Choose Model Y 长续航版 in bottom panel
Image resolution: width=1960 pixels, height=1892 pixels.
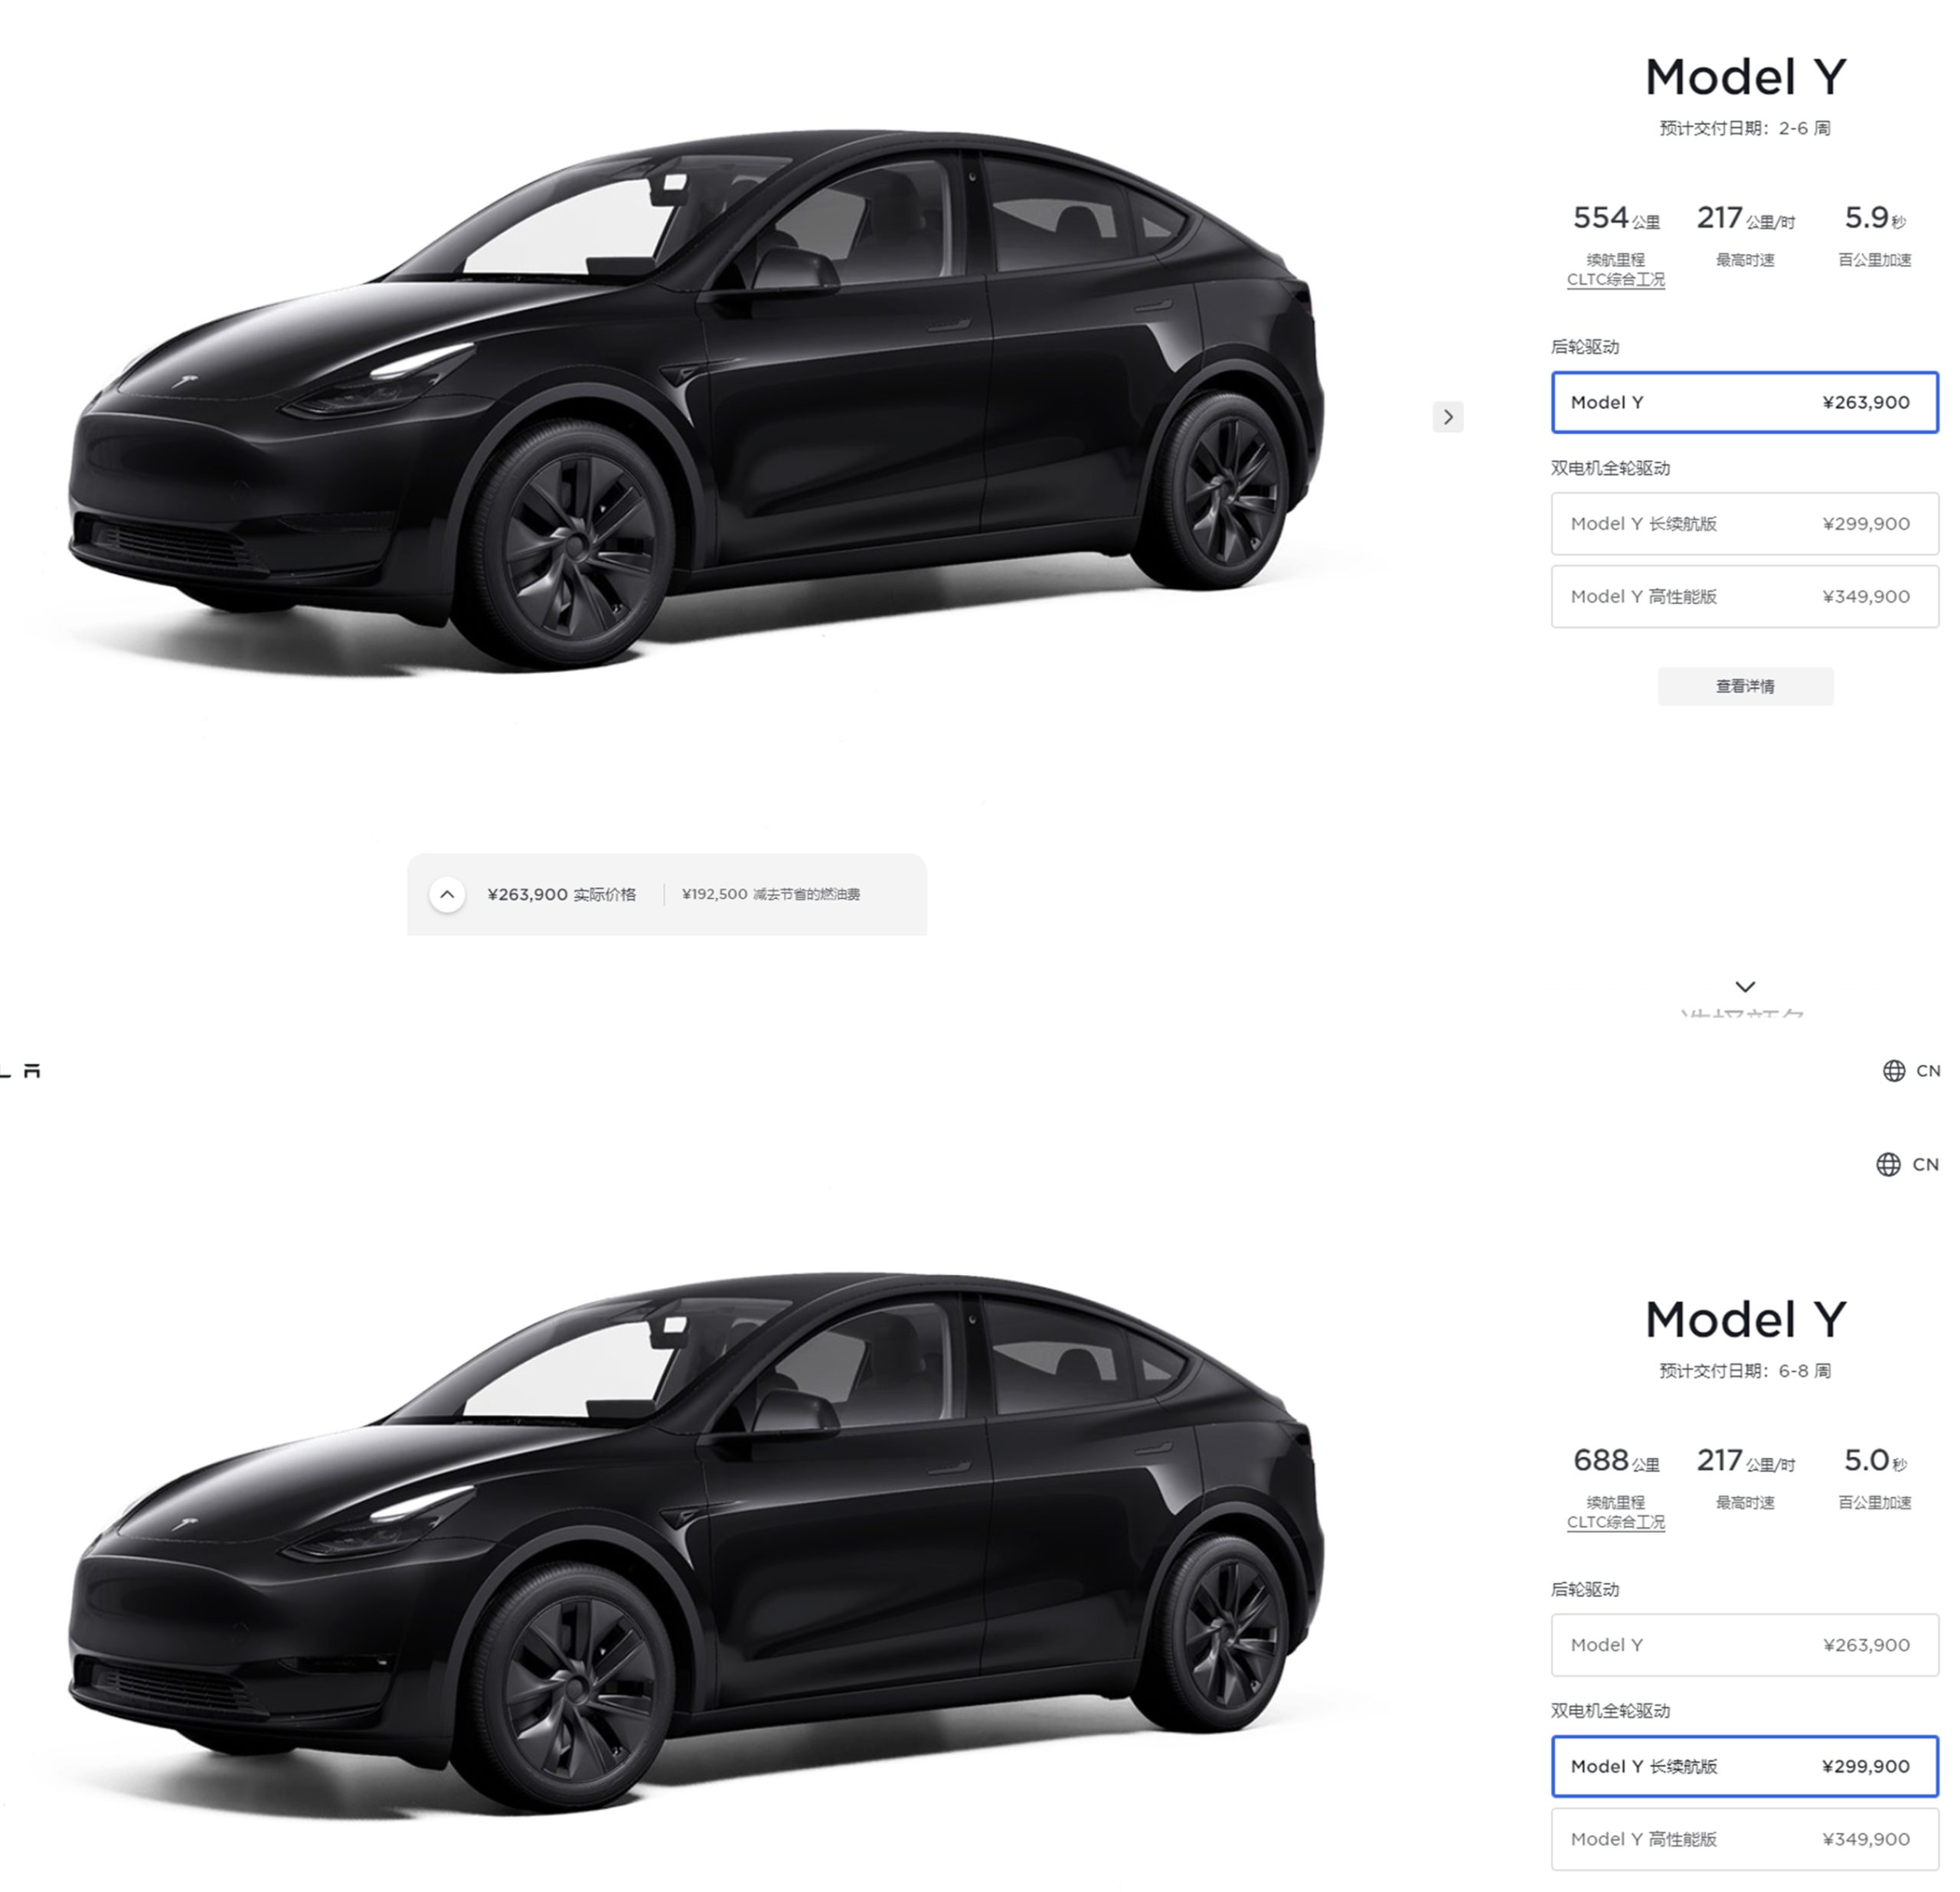click(x=1745, y=1766)
